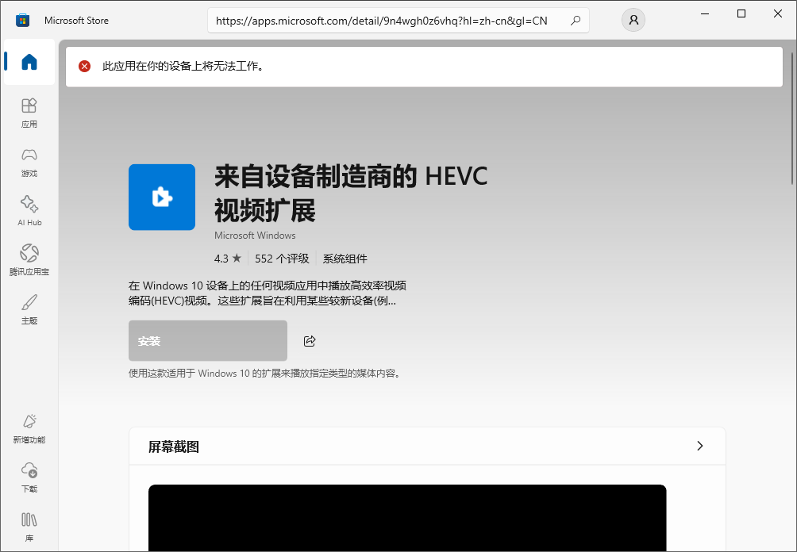The image size is (797, 552).
Task: Open 新增功能 (What's New) section
Action: click(29, 428)
